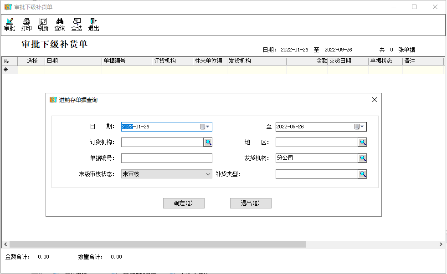Open the 末级审核状态 dropdown list
The image size is (447, 274).
point(208,174)
